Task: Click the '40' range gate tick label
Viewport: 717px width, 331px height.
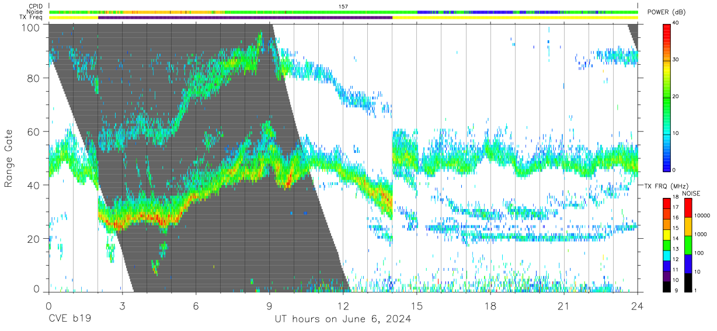Action: (34, 185)
